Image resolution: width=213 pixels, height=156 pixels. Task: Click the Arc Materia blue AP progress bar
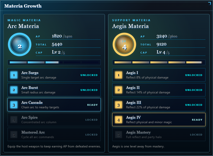(x=54, y=62)
